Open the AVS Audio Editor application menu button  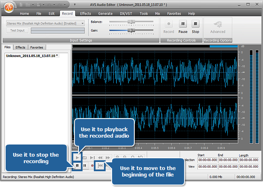click(x=9, y=7)
